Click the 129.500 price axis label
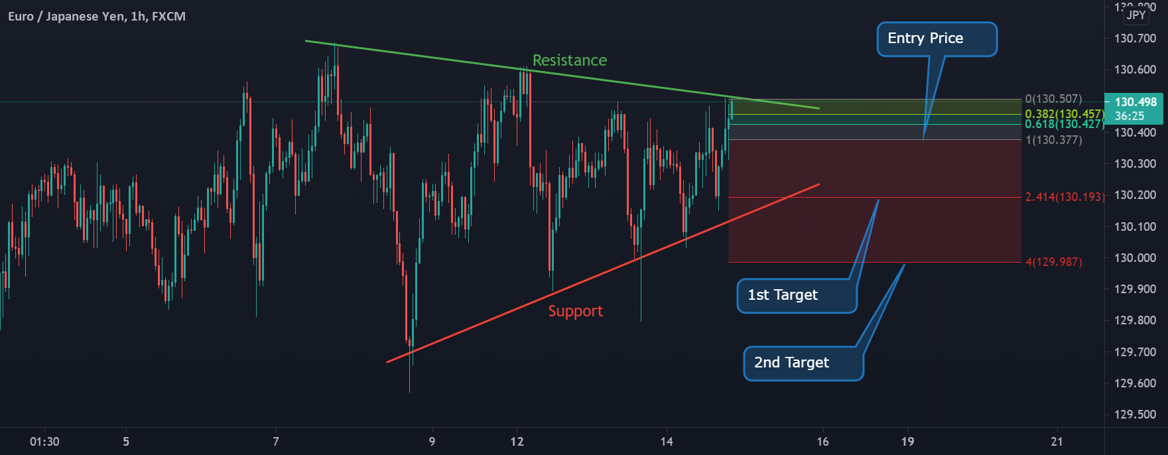The height and width of the screenshot is (455, 1168). [x=1136, y=415]
